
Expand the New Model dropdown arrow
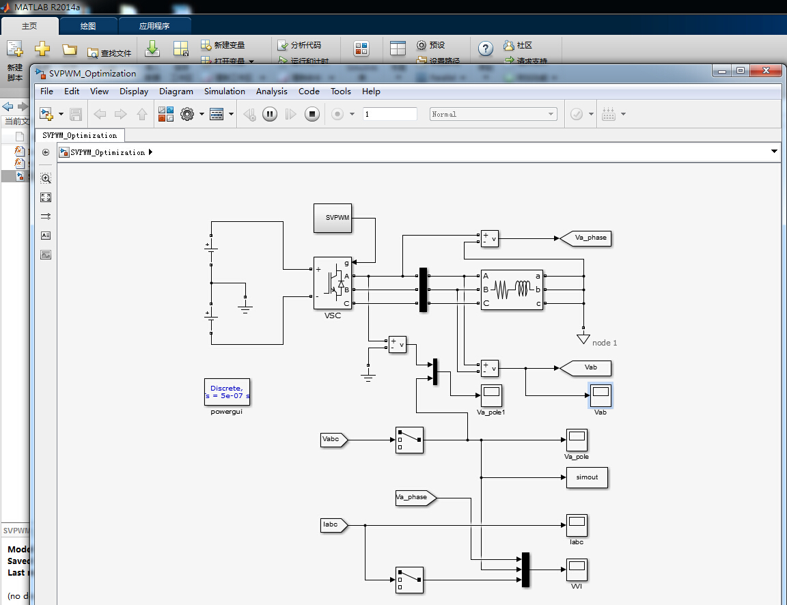61,114
